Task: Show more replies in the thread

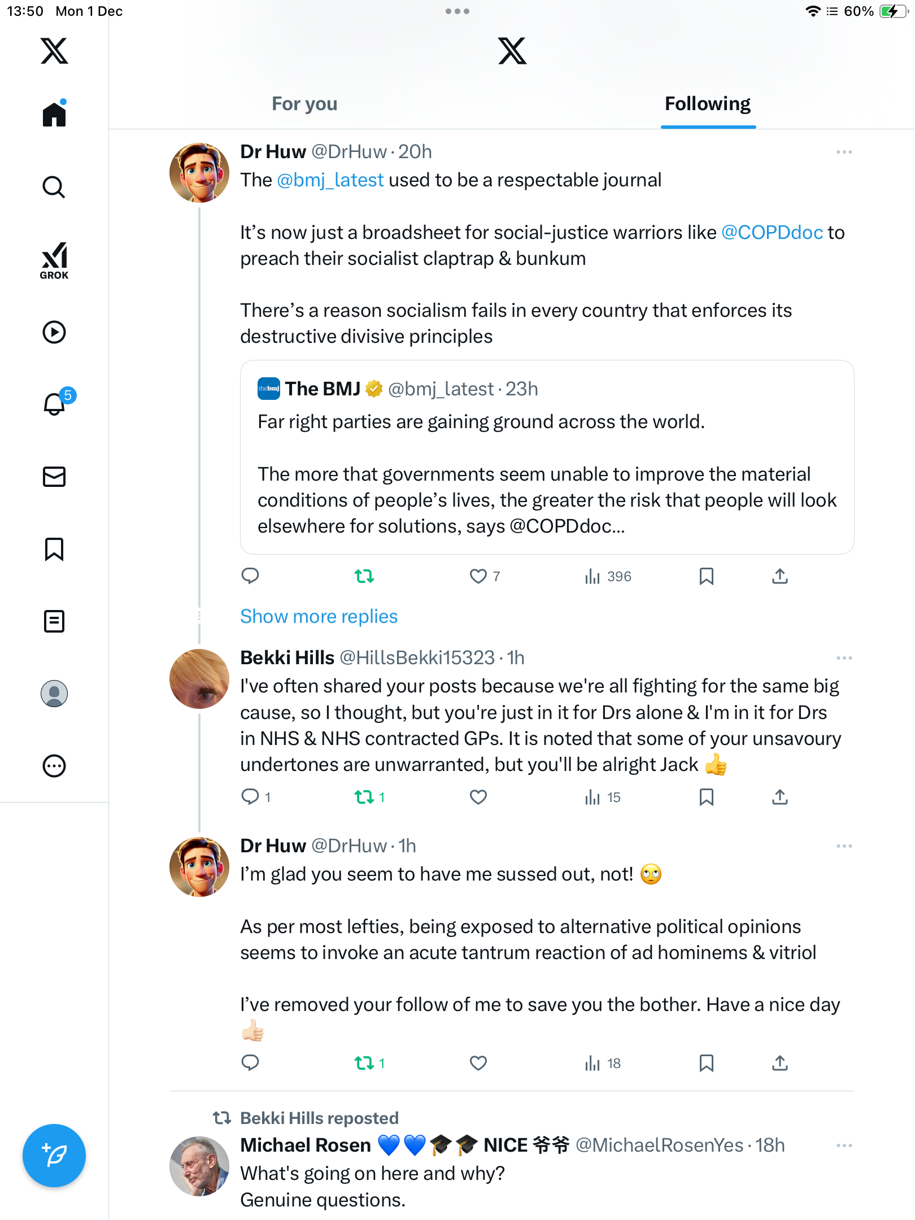Action: click(x=319, y=616)
